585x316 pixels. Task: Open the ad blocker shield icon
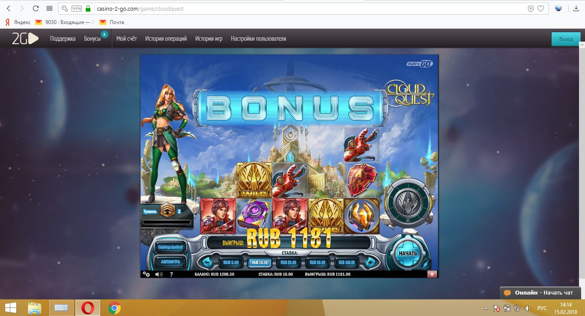tap(531, 9)
